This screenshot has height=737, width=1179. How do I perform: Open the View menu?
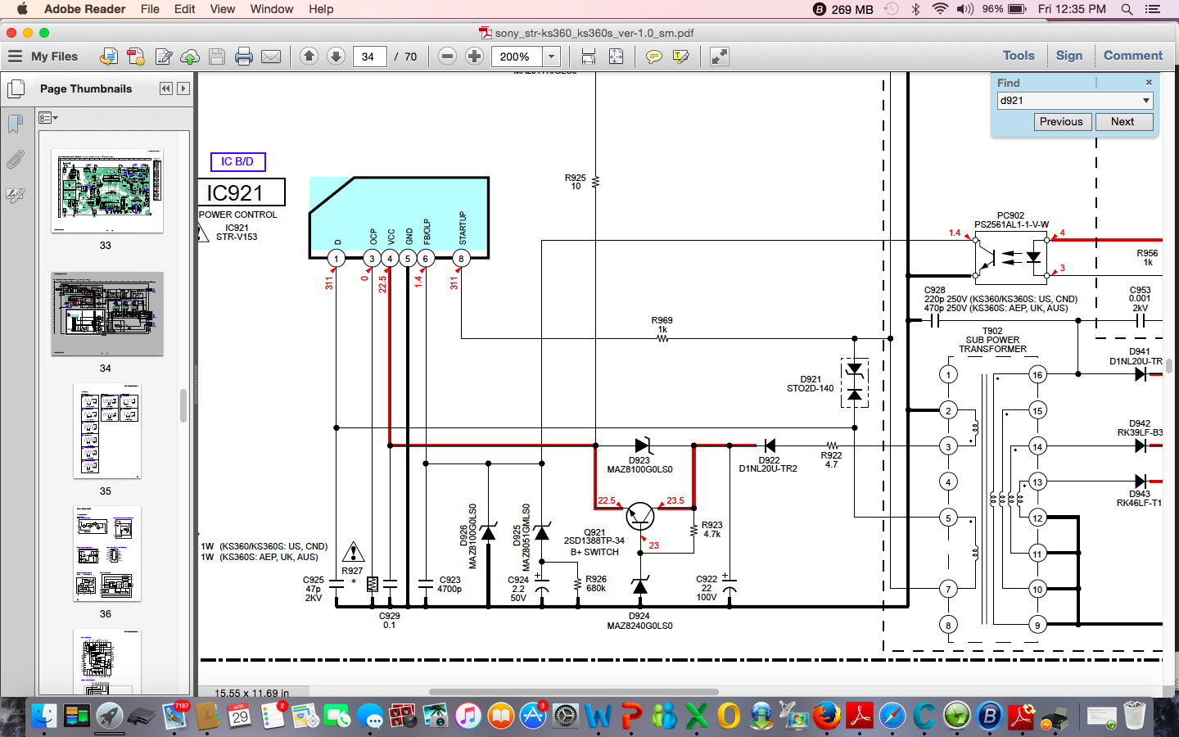click(x=222, y=9)
